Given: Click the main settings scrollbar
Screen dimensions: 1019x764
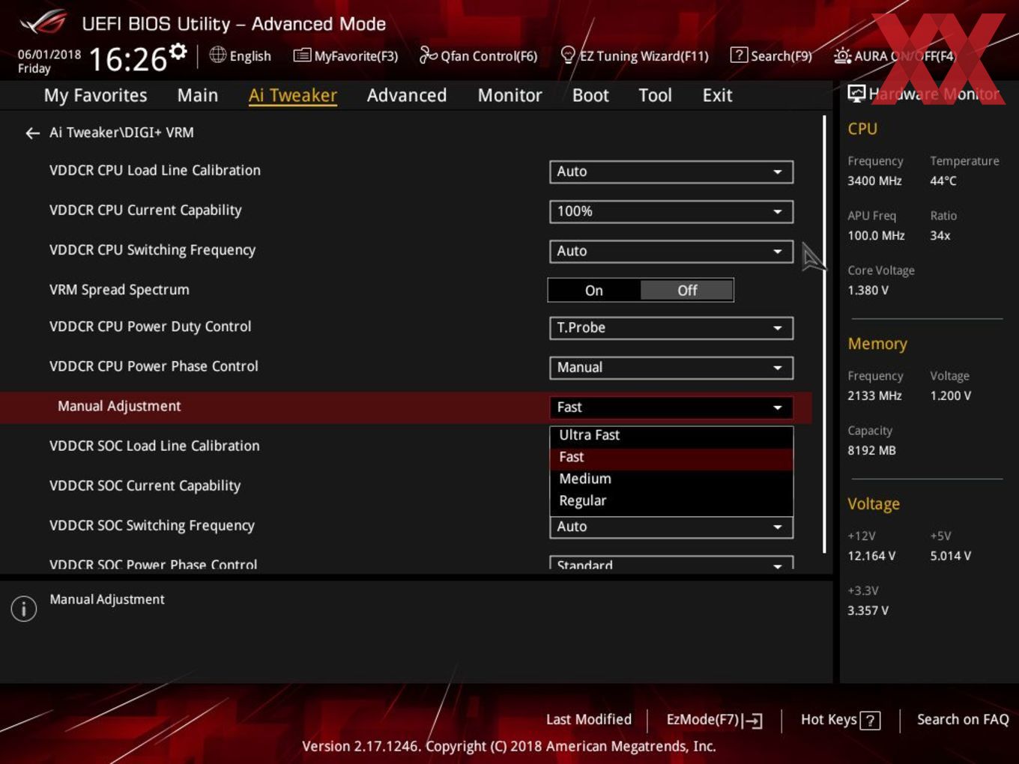Looking at the screenshot, I should 824,333.
